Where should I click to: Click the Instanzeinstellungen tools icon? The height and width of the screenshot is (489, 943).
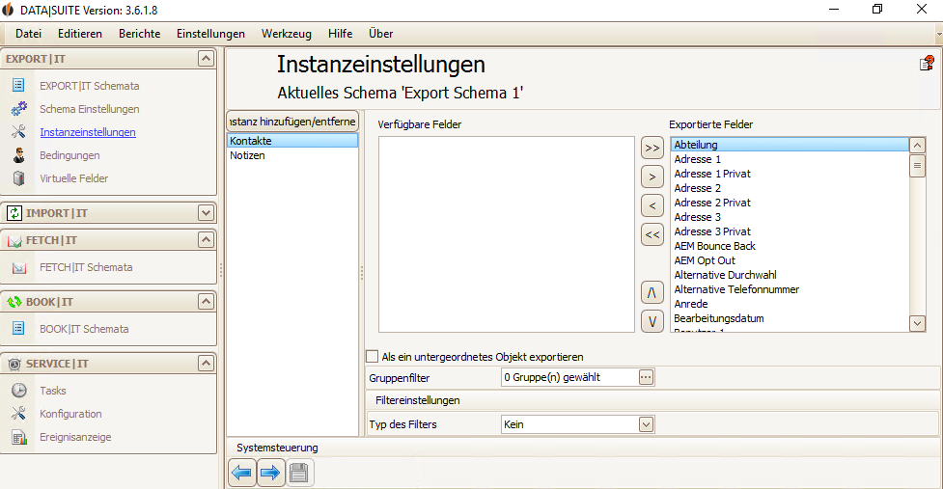coord(18,131)
